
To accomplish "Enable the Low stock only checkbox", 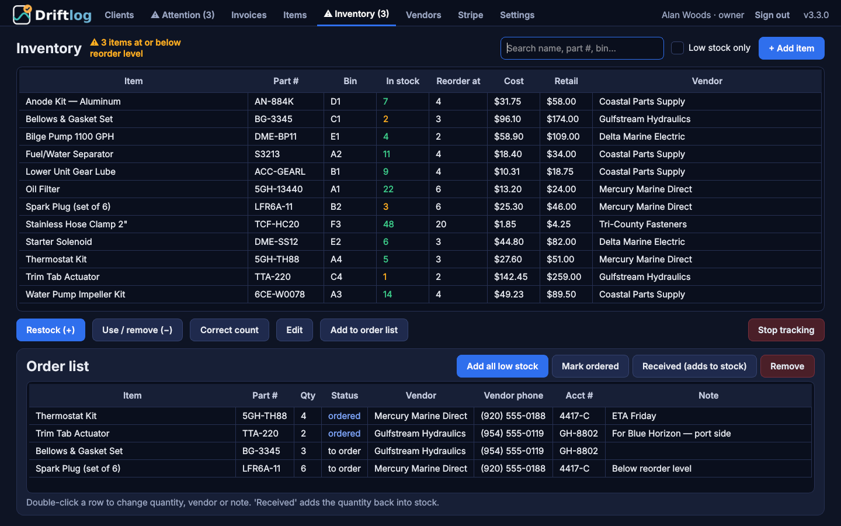I will 677,48.
